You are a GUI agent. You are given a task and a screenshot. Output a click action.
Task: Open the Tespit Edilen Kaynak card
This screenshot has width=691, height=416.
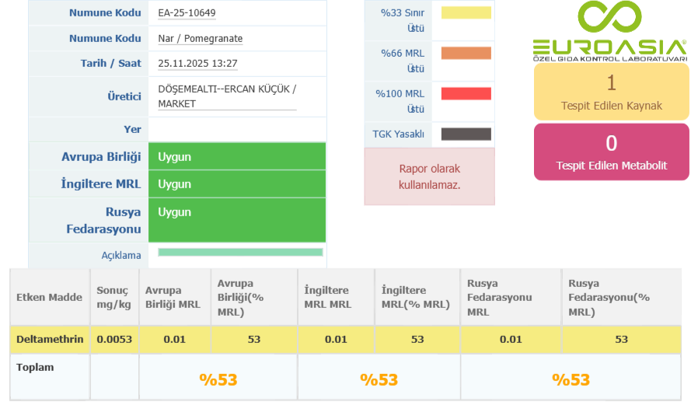611,91
